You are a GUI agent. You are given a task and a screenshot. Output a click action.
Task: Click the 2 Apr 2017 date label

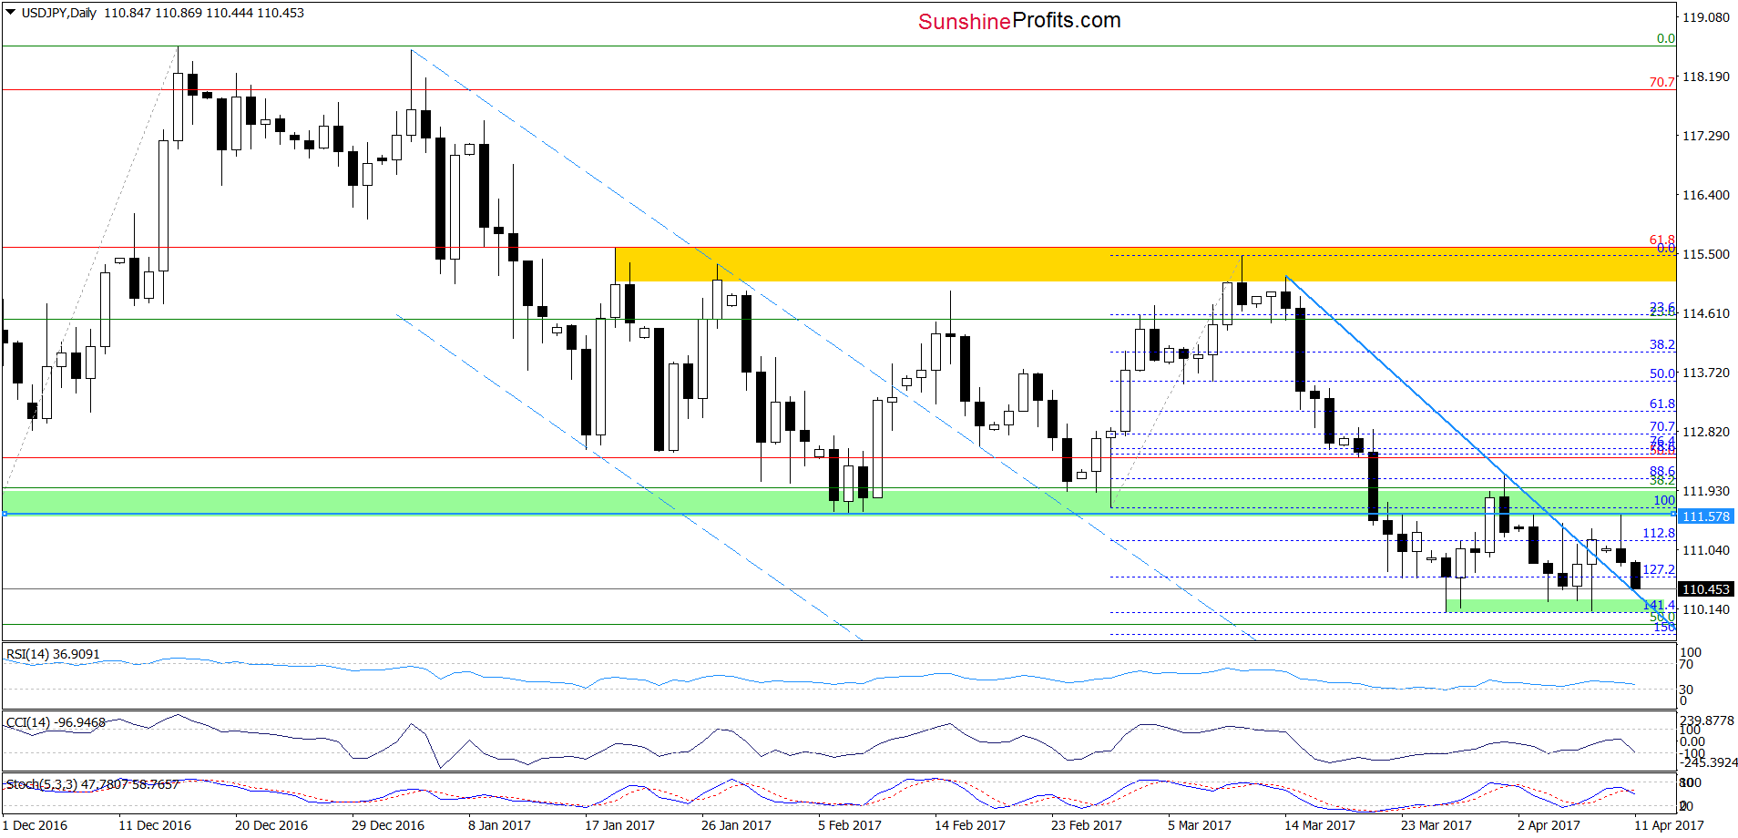click(x=1549, y=825)
